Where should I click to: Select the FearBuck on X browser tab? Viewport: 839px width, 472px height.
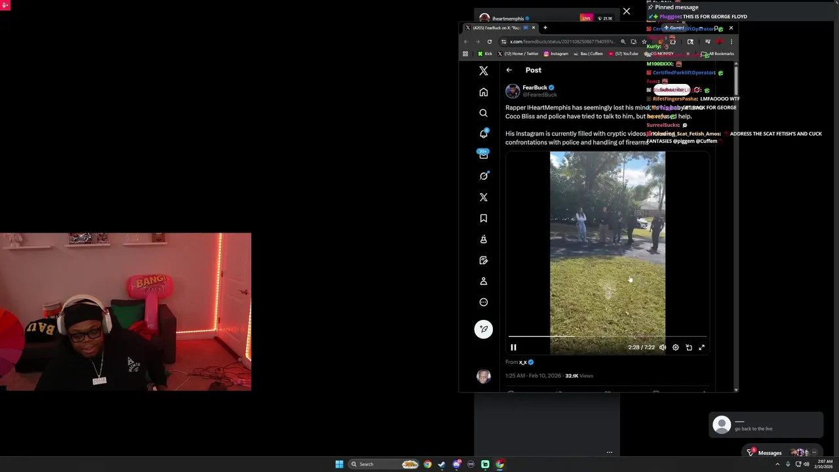point(499,28)
